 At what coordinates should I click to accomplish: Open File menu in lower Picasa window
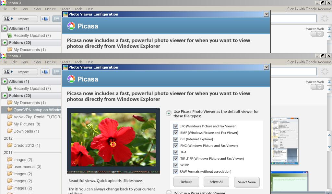click(4, 62)
